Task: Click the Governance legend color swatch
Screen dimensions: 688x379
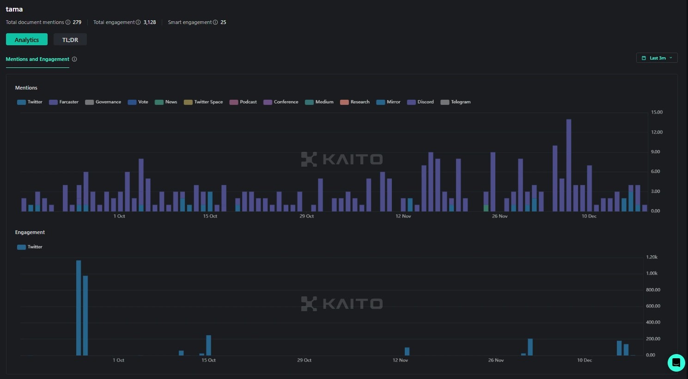Action: point(89,102)
